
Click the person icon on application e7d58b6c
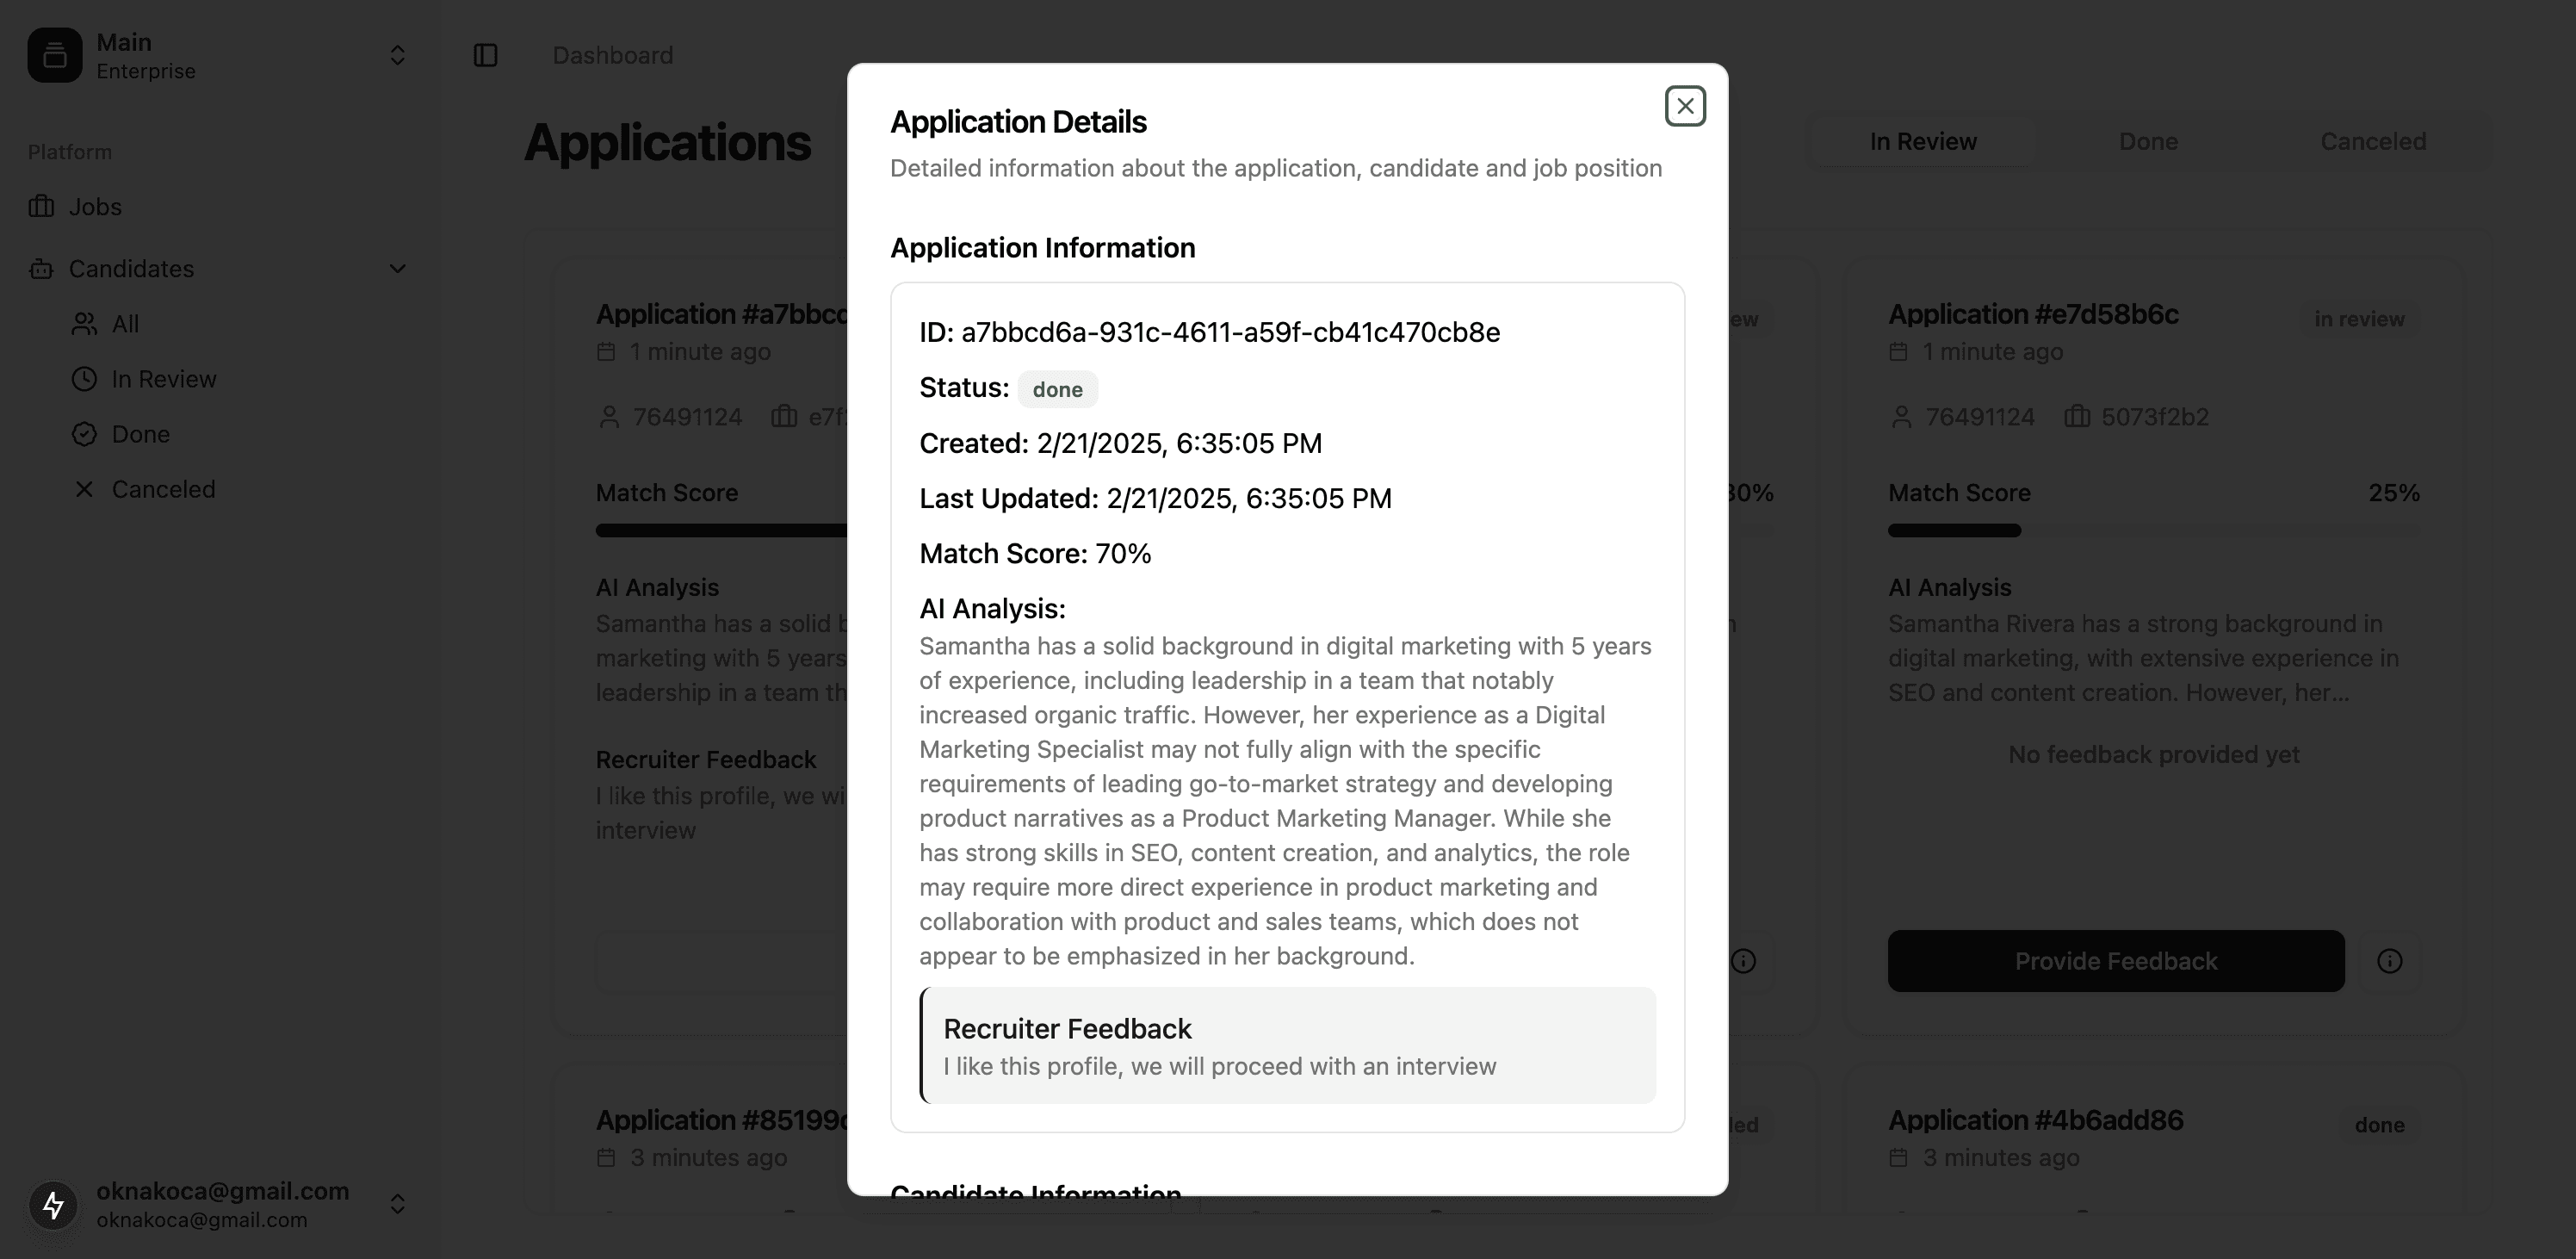click(1901, 417)
